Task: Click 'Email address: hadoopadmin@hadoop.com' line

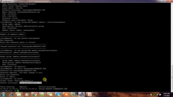Action: (x=21, y=12)
